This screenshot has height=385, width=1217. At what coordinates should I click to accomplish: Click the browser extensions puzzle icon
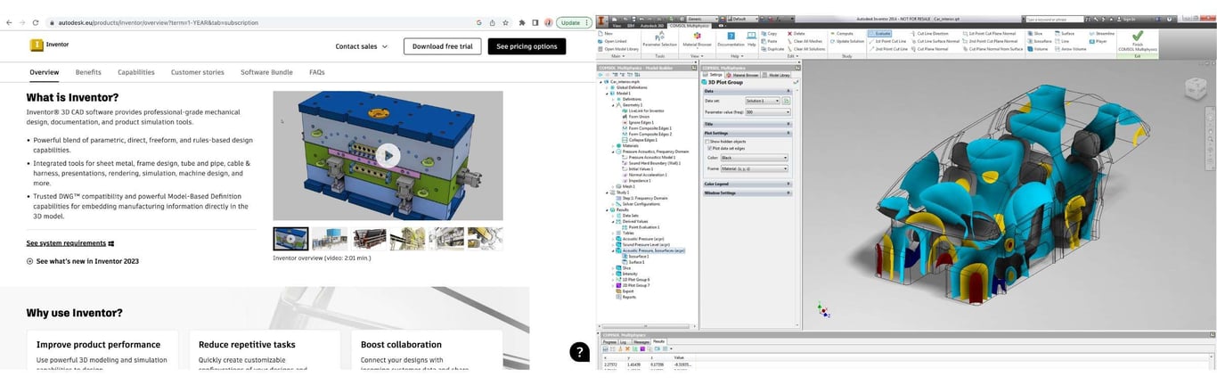522,22
